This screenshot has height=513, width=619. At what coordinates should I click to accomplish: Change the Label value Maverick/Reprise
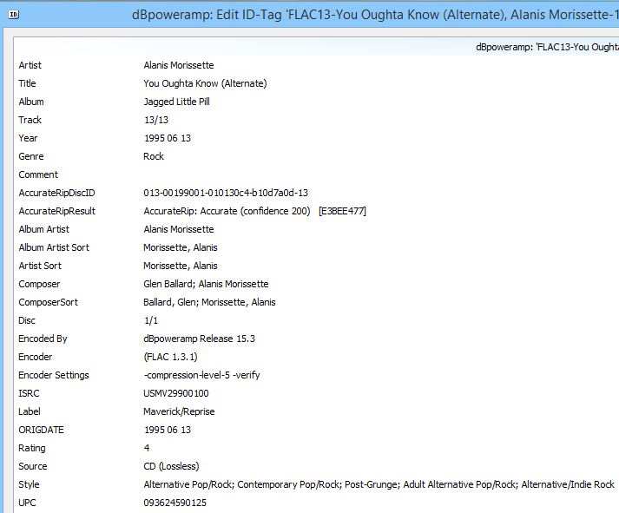pyautogui.click(x=179, y=411)
